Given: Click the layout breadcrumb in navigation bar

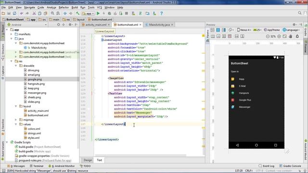Looking at the screenshot, I should [79, 19].
